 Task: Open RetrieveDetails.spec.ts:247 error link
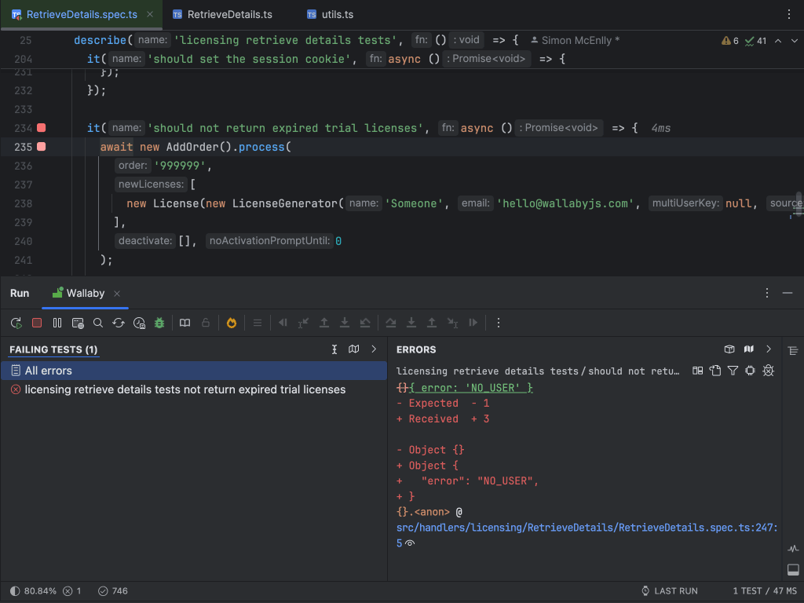(x=583, y=527)
